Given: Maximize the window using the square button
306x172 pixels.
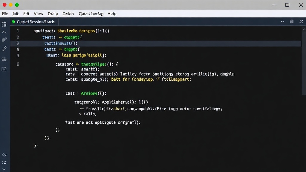Looking at the screenshot, I should coord(287,5).
